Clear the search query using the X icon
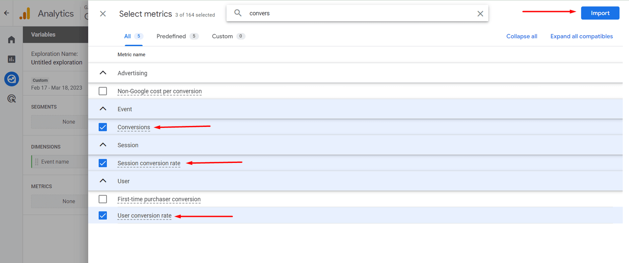The width and height of the screenshot is (629, 263). [480, 13]
